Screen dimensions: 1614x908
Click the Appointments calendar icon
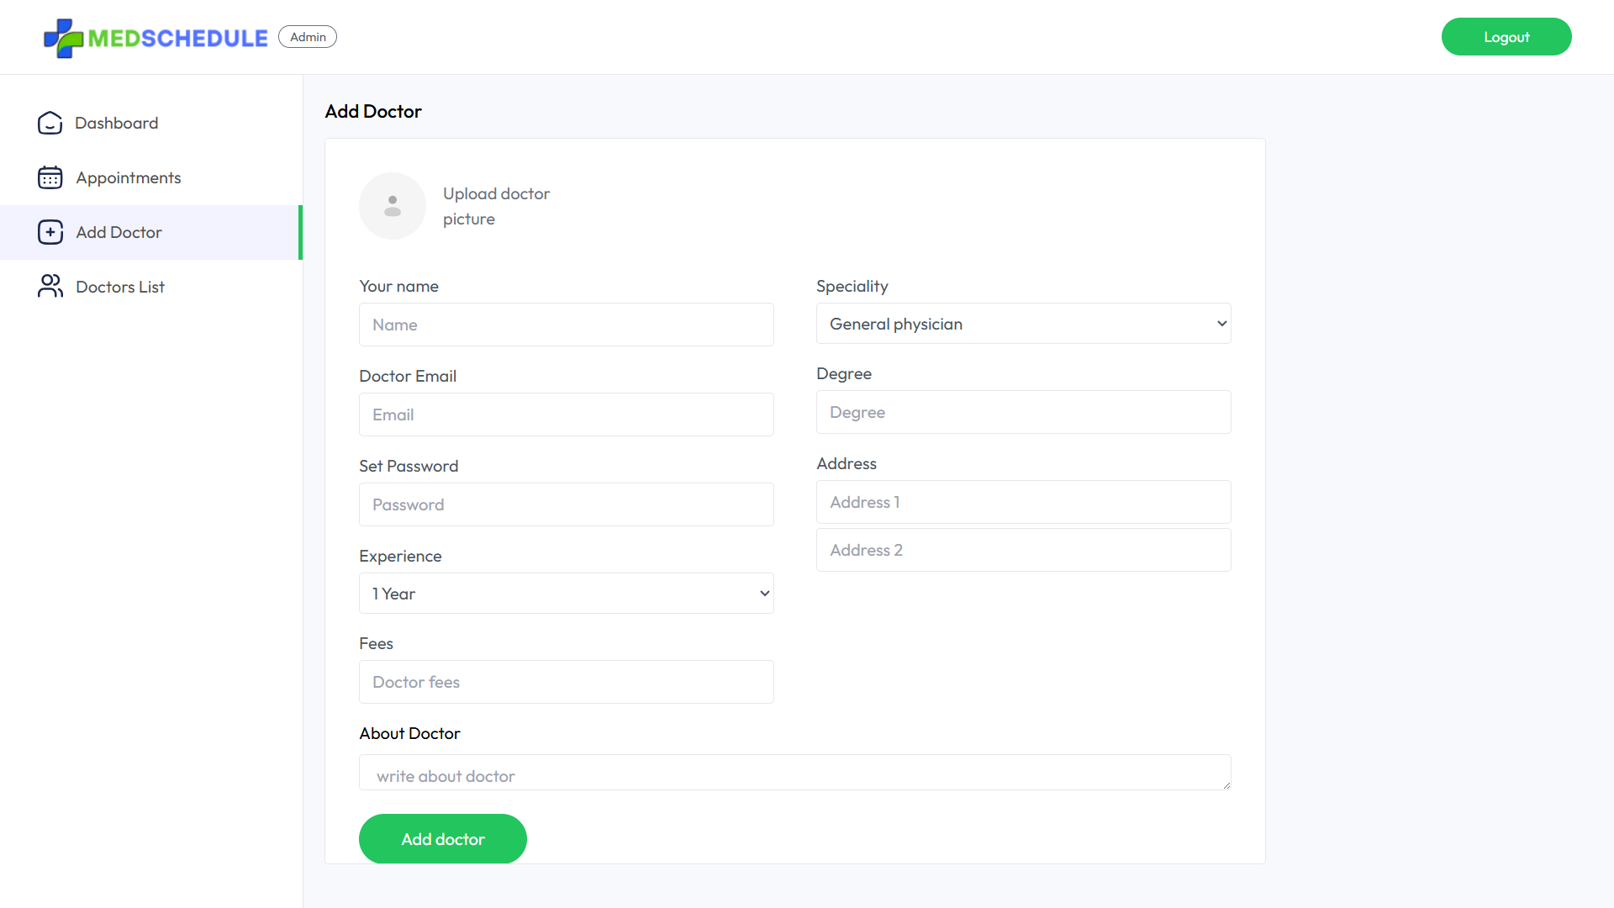point(50,177)
